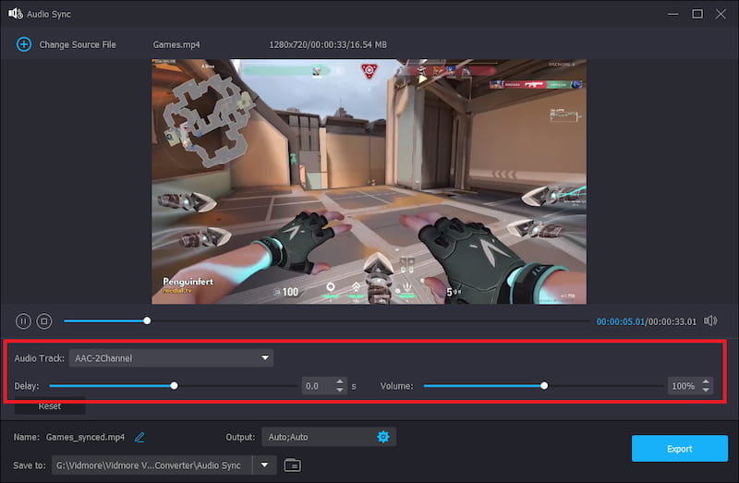Click the current time 00:00:05.01
739x483 pixels.
click(x=620, y=321)
